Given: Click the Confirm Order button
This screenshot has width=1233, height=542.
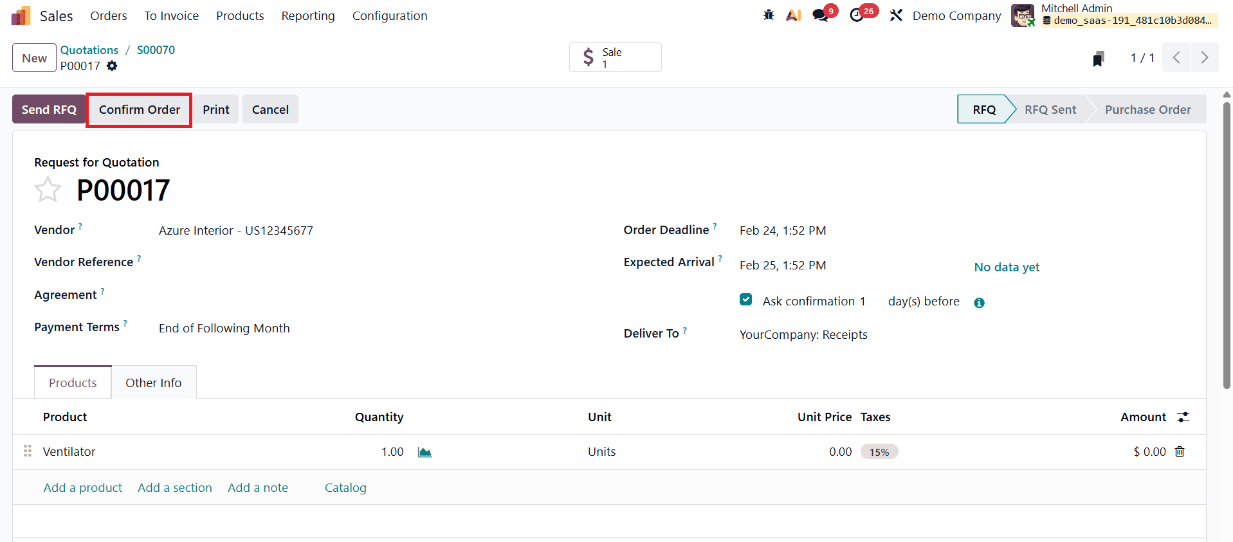Looking at the screenshot, I should 138,109.
